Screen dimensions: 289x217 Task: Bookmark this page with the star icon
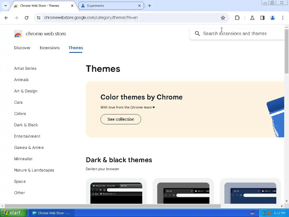coord(223,18)
